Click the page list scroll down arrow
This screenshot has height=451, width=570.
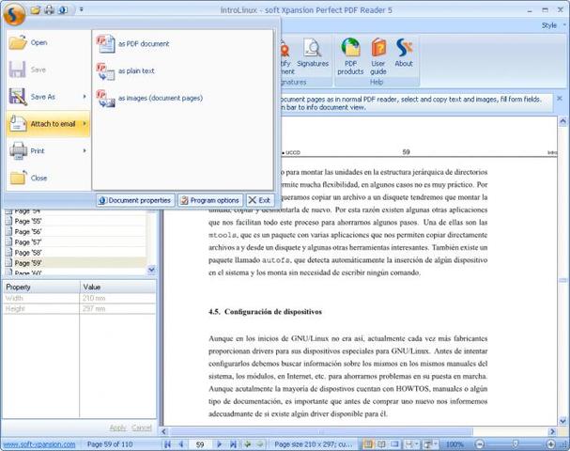[x=151, y=270]
